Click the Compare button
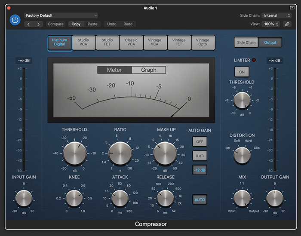301x236 pixels. pos(55,24)
